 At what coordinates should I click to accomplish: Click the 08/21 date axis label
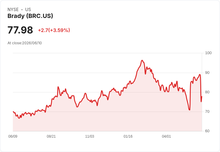pos(51,136)
